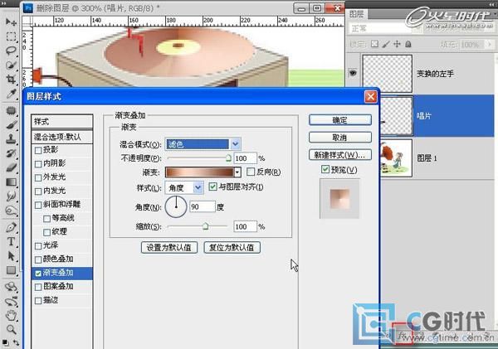The image size is (498, 349).
Task: Select the Smudge/Blur tool
Action: point(11,196)
